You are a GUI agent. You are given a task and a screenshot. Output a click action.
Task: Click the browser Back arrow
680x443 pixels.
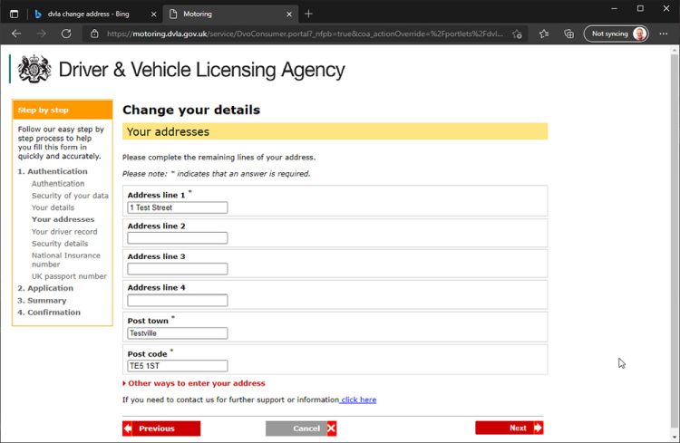(x=16, y=34)
